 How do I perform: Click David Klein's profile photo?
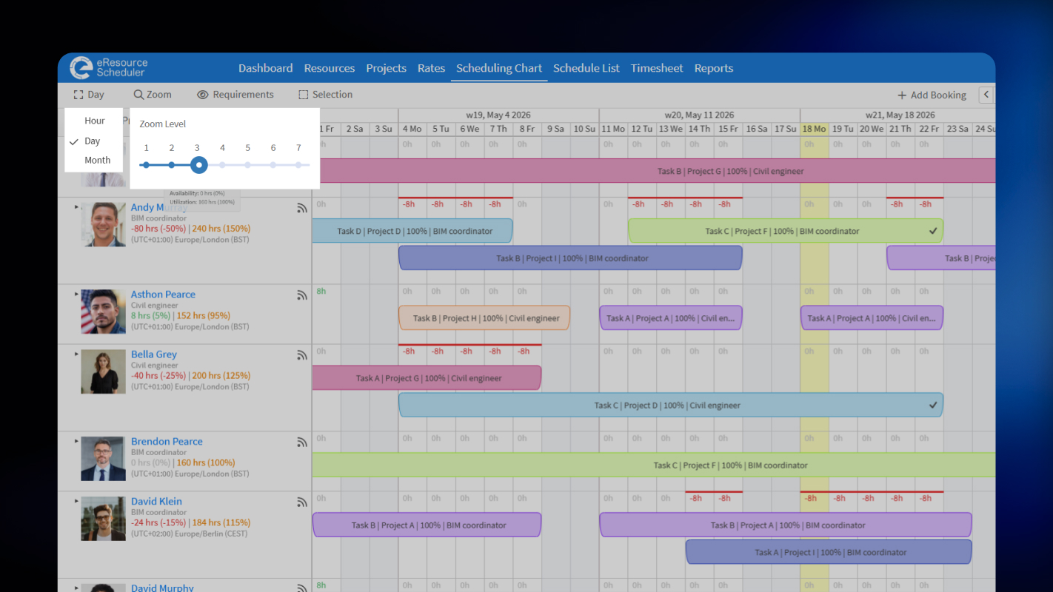[x=104, y=519]
